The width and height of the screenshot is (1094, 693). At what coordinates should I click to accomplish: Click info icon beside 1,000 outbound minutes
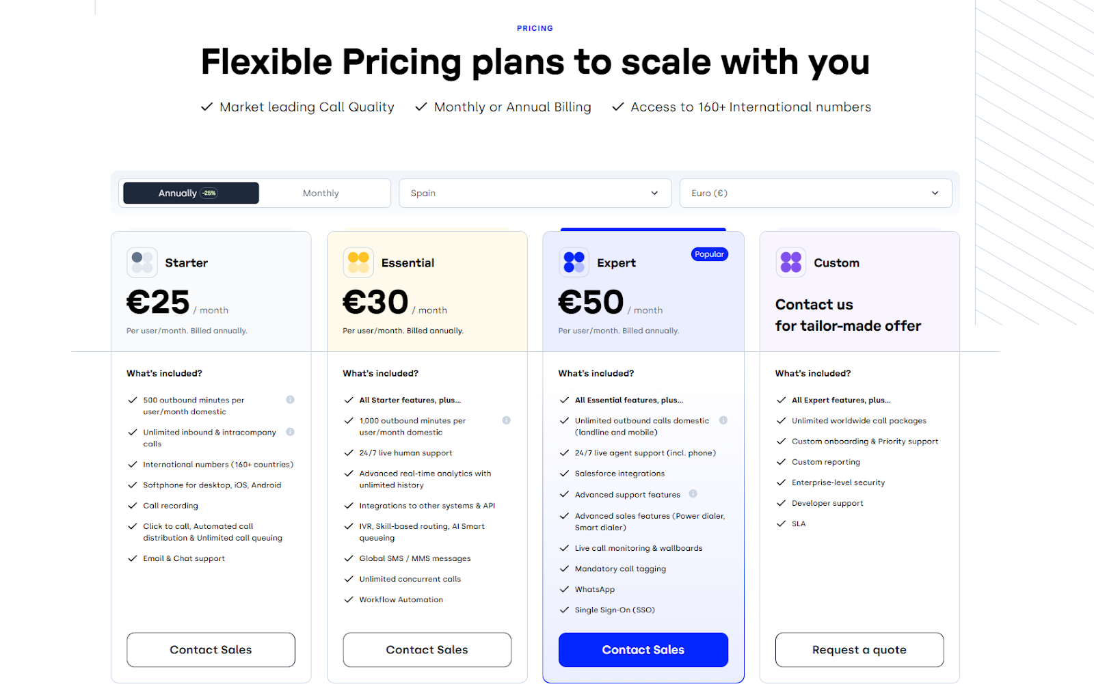[x=506, y=420]
